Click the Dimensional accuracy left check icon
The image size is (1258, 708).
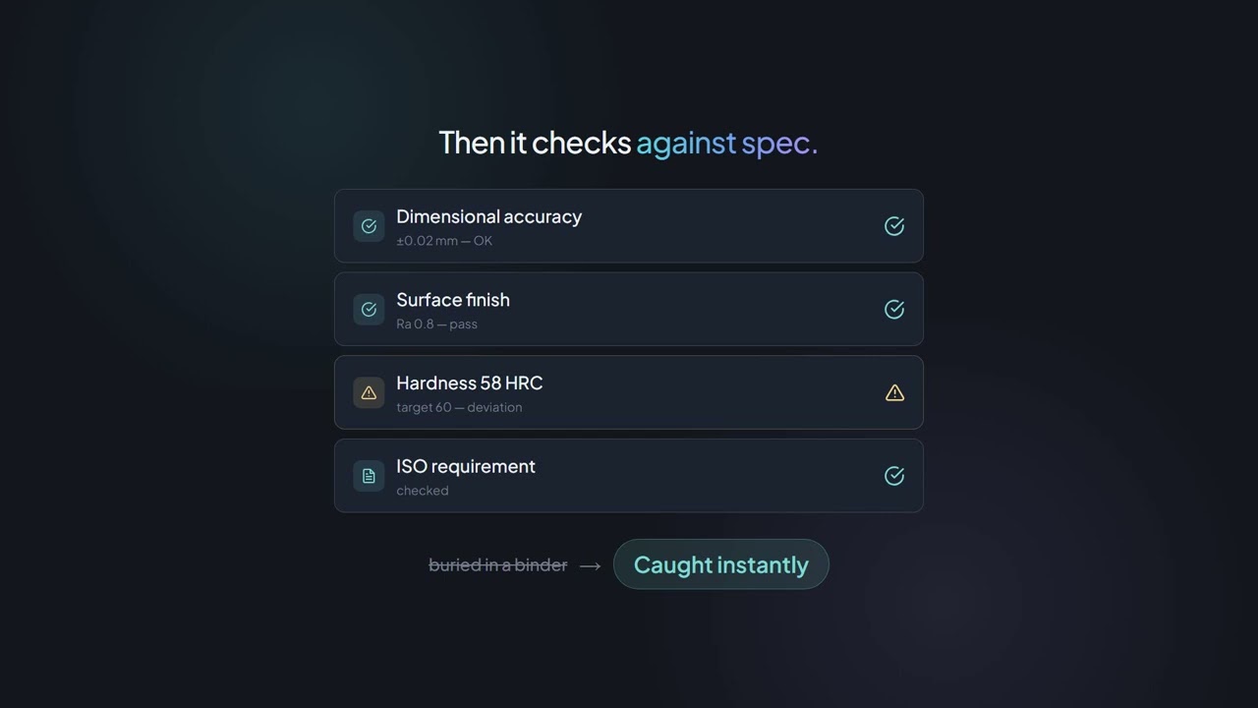(x=369, y=226)
